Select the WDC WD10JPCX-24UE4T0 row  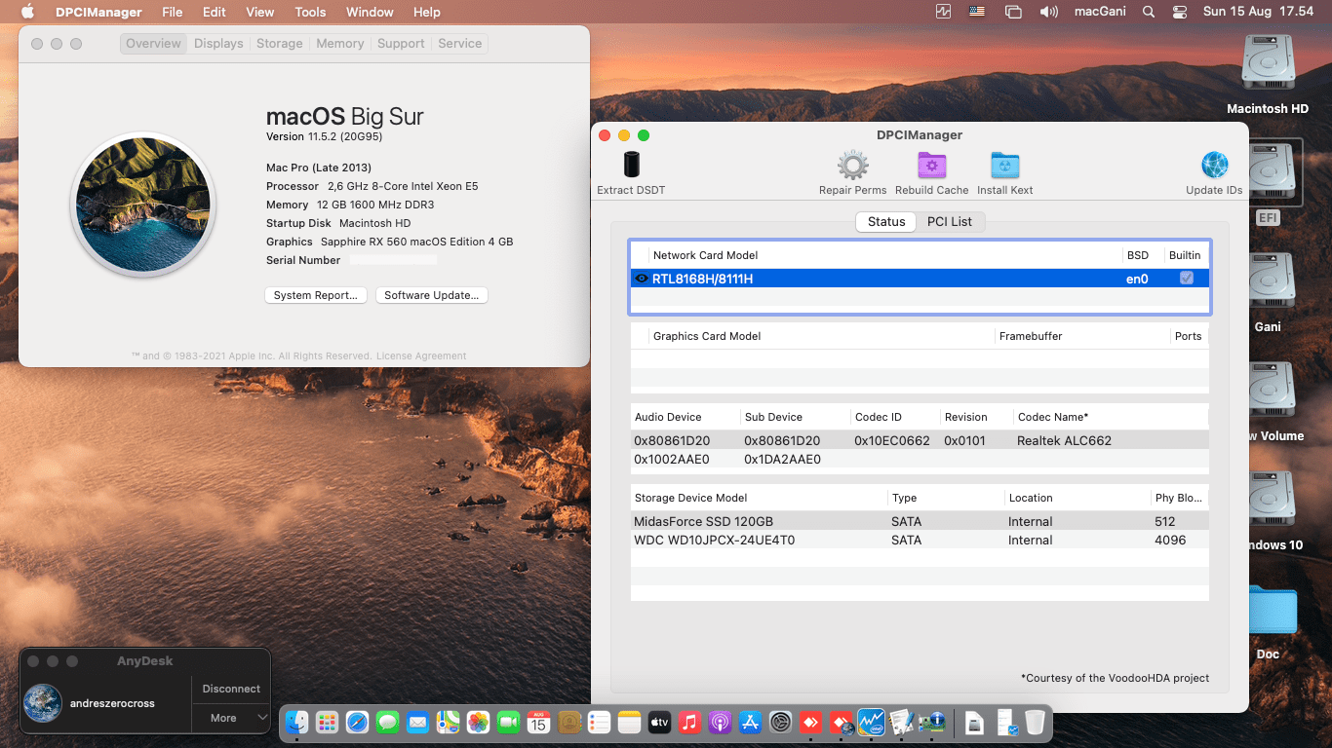pos(920,540)
